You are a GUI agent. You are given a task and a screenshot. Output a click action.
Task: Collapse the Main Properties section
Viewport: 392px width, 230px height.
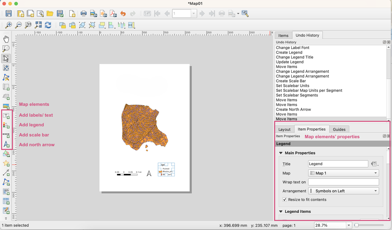281,153
